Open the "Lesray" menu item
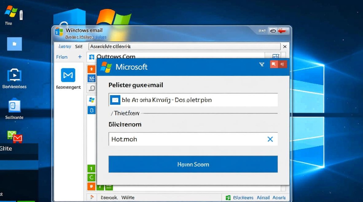The image size is (363, 202). pyautogui.click(x=65, y=47)
